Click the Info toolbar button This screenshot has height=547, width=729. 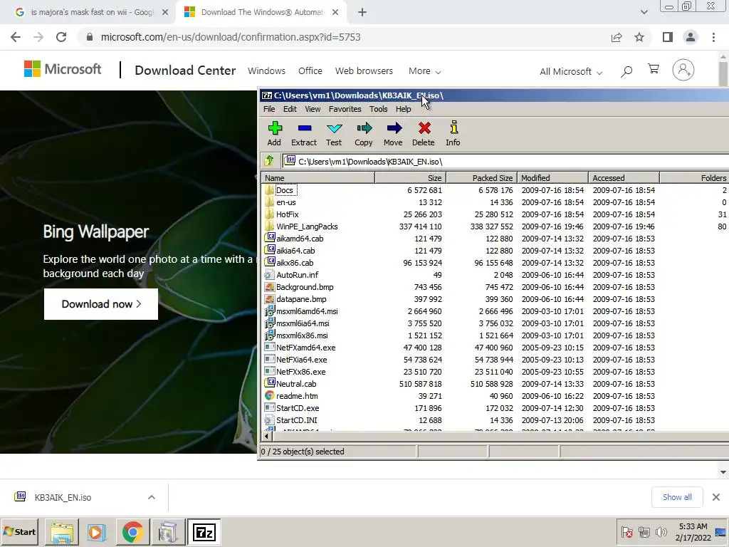(453, 133)
